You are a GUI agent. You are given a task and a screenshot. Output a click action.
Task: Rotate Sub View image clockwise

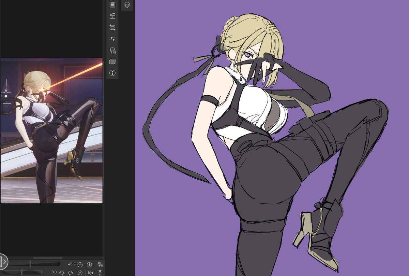pos(71,273)
